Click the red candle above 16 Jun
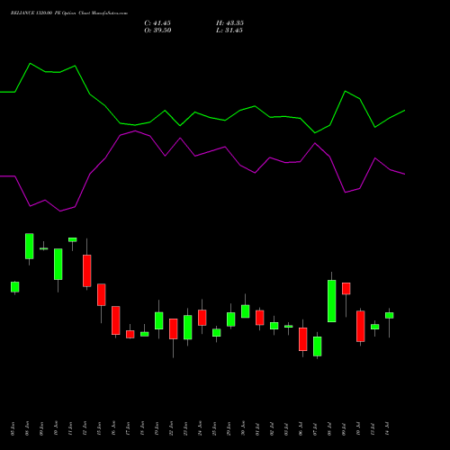The image size is (450, 450). (x=116, y=320)
